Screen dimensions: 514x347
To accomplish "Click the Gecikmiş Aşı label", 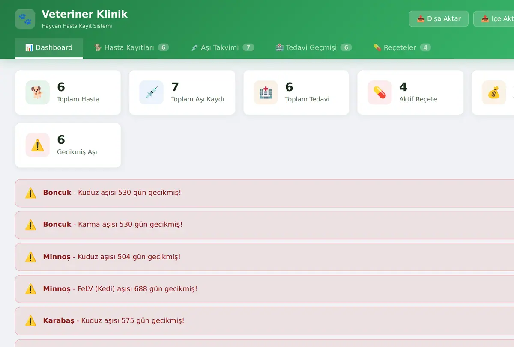I will pyautogui.click(x=77, y=152).
